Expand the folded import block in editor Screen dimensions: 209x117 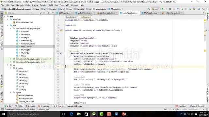tap(74, 25)
